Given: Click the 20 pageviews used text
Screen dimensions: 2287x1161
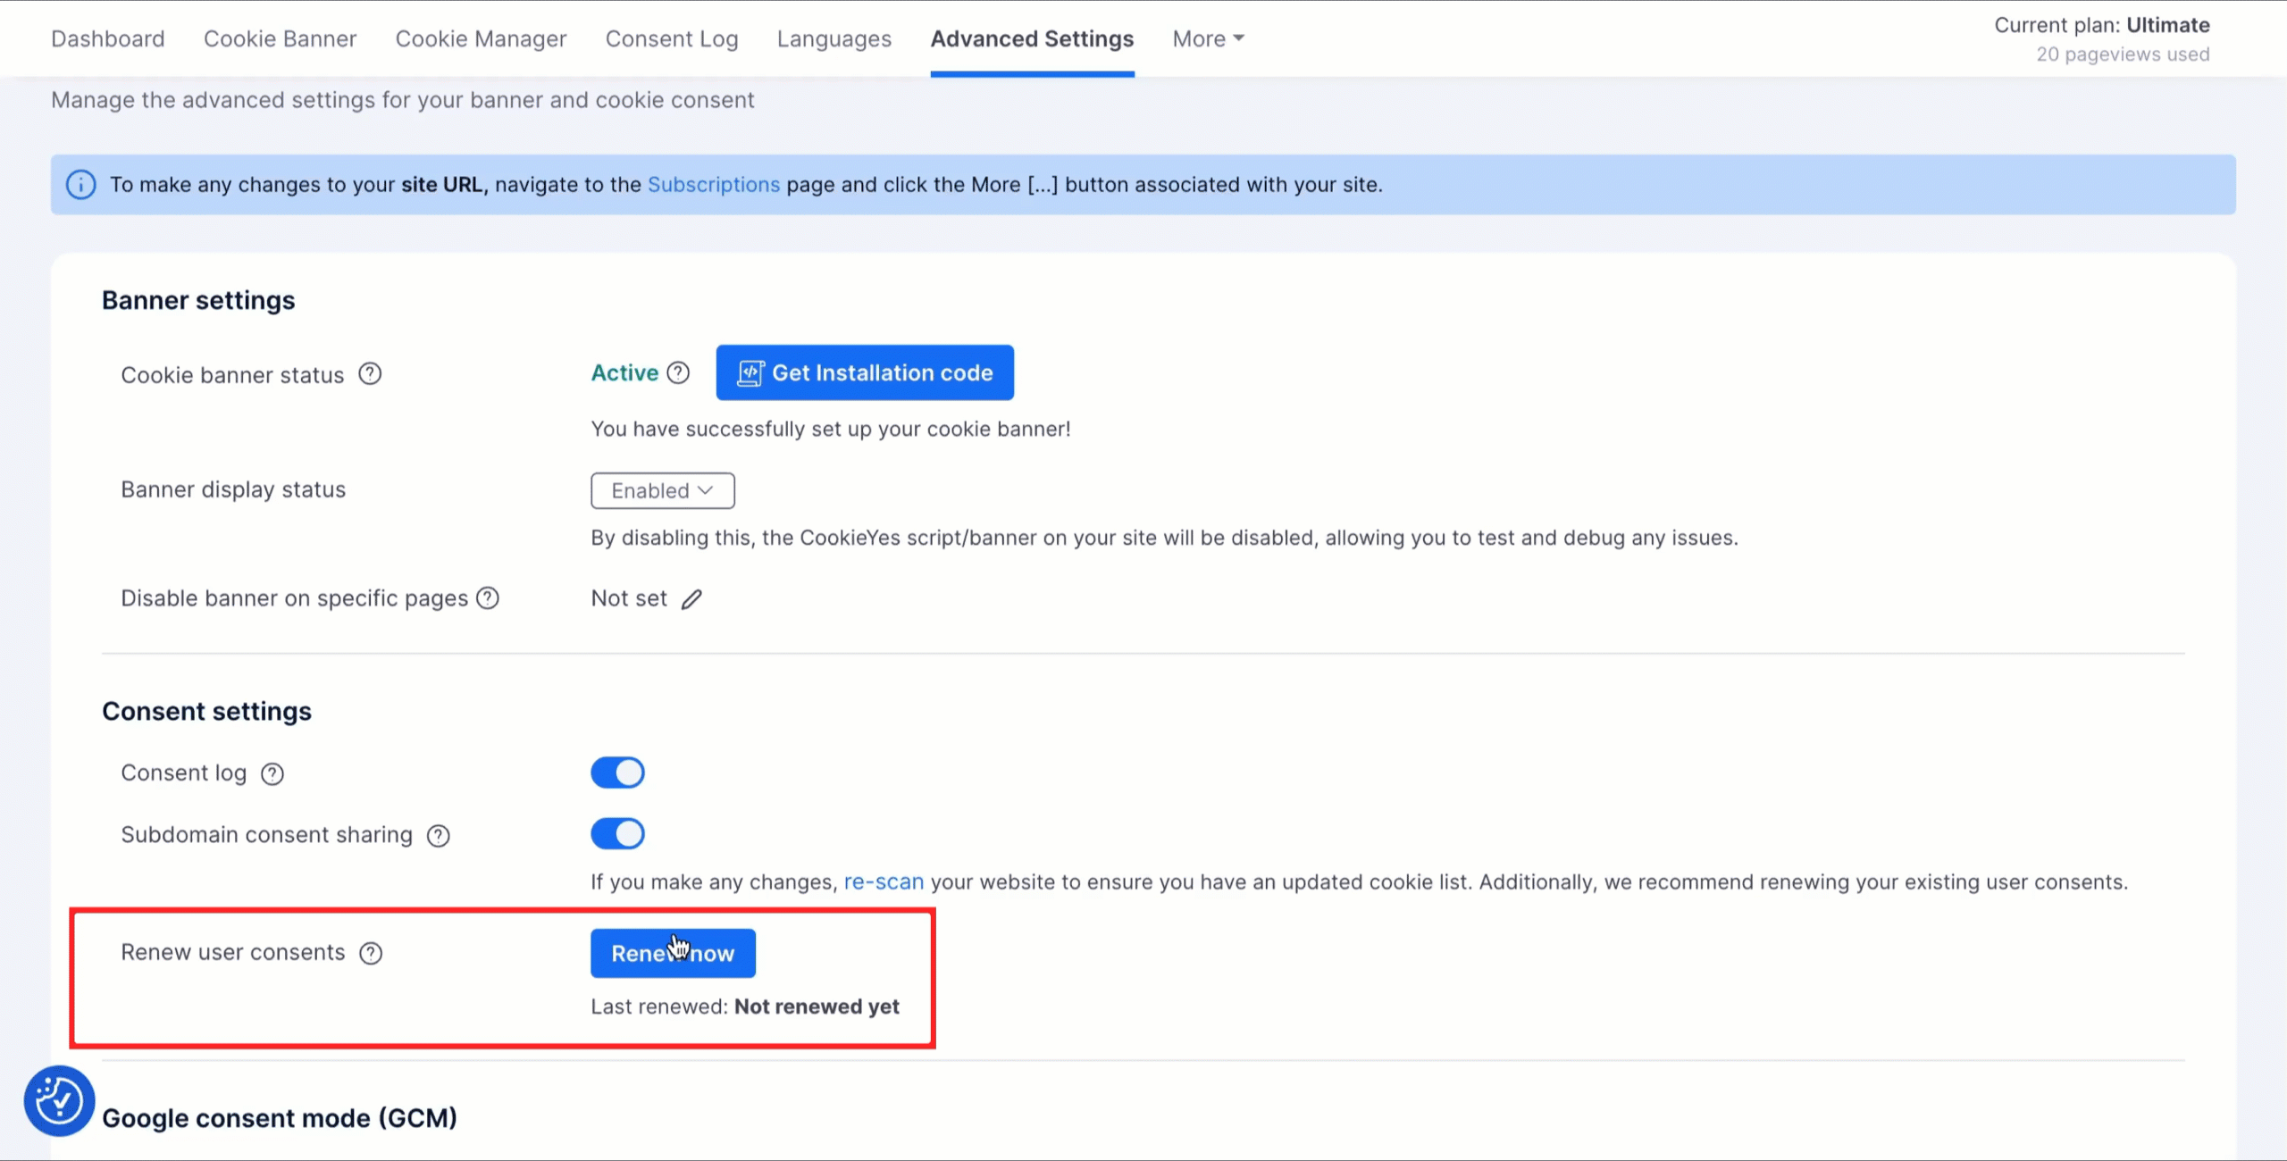Looking at the screenshot, I should (x=2123, y=54).
